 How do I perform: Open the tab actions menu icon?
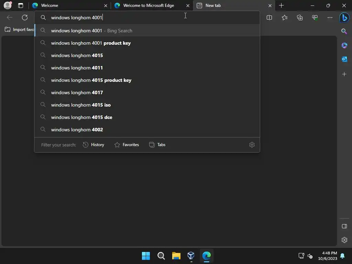(x=20, y=5)
